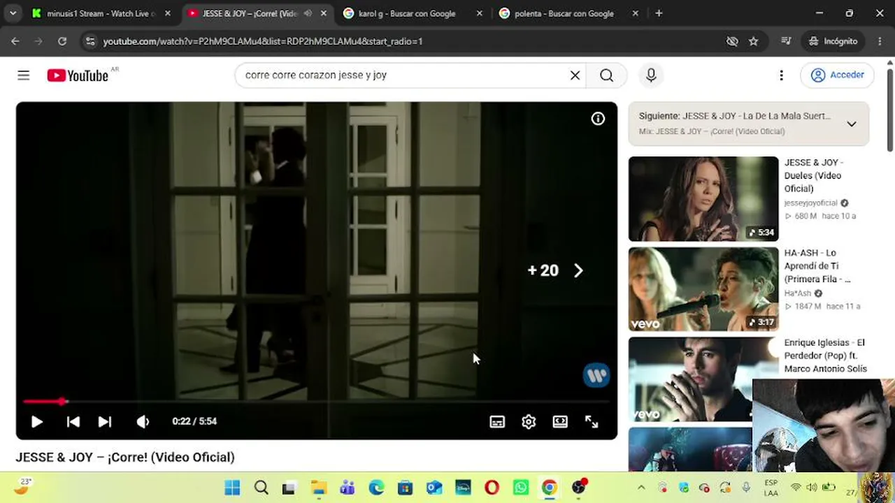This screenshot has width=895, height=503.
Task: View site information icon in address bar
Action: (89, 41)
